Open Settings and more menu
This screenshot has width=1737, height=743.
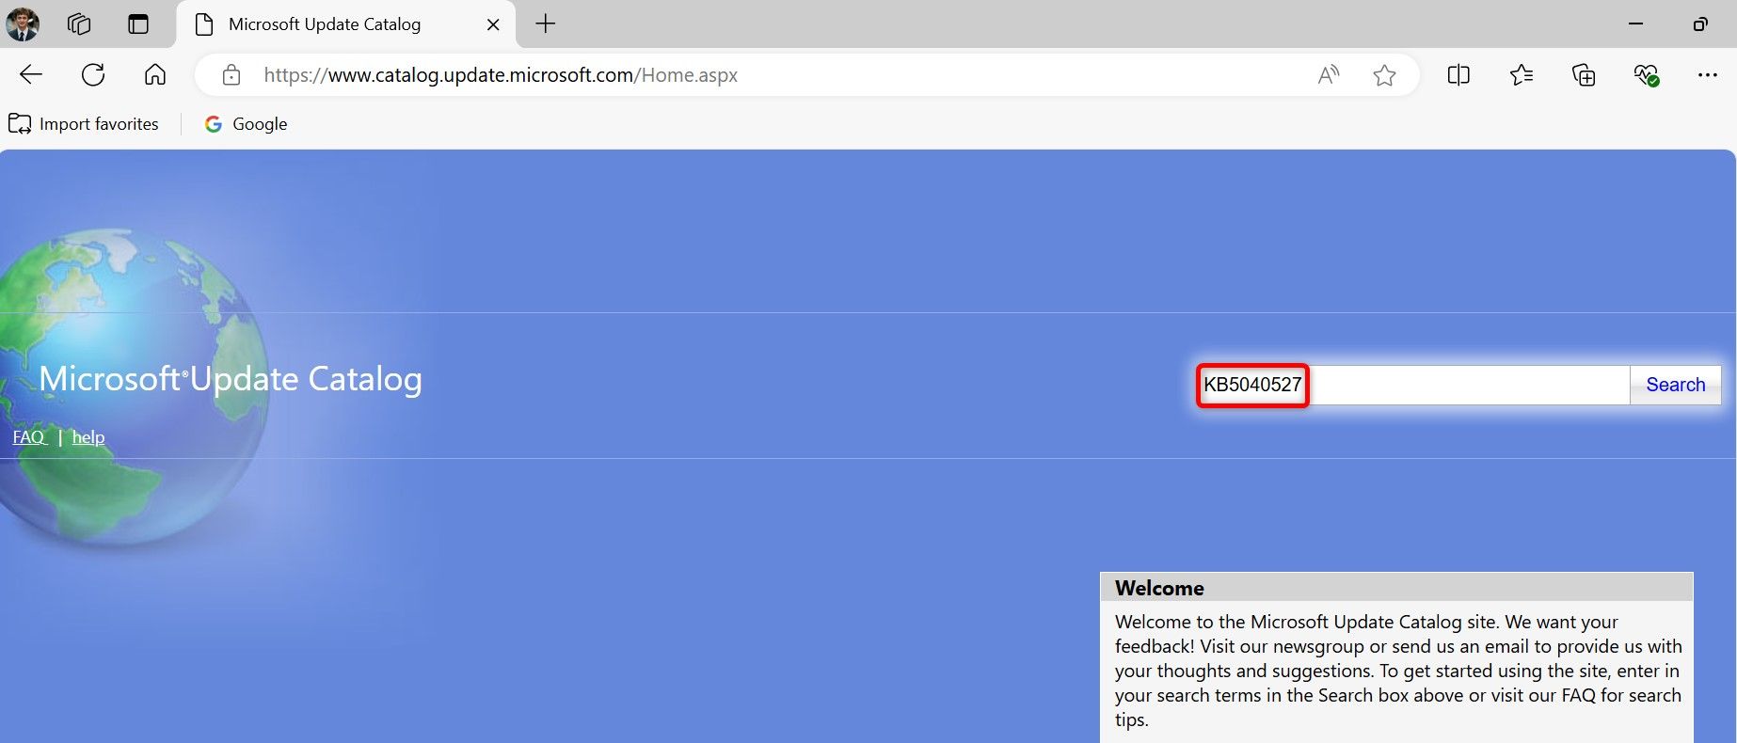tap(1708, 75)
